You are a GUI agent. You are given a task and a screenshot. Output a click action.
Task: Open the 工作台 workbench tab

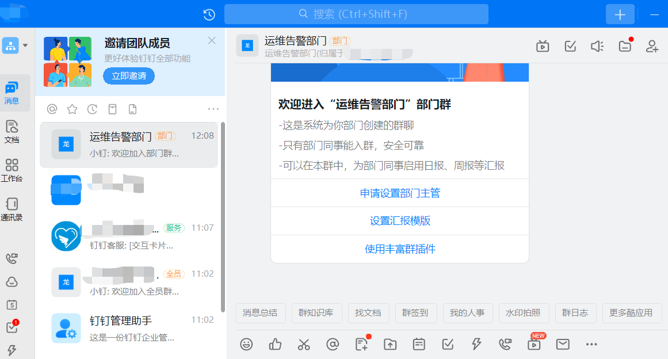12,170
